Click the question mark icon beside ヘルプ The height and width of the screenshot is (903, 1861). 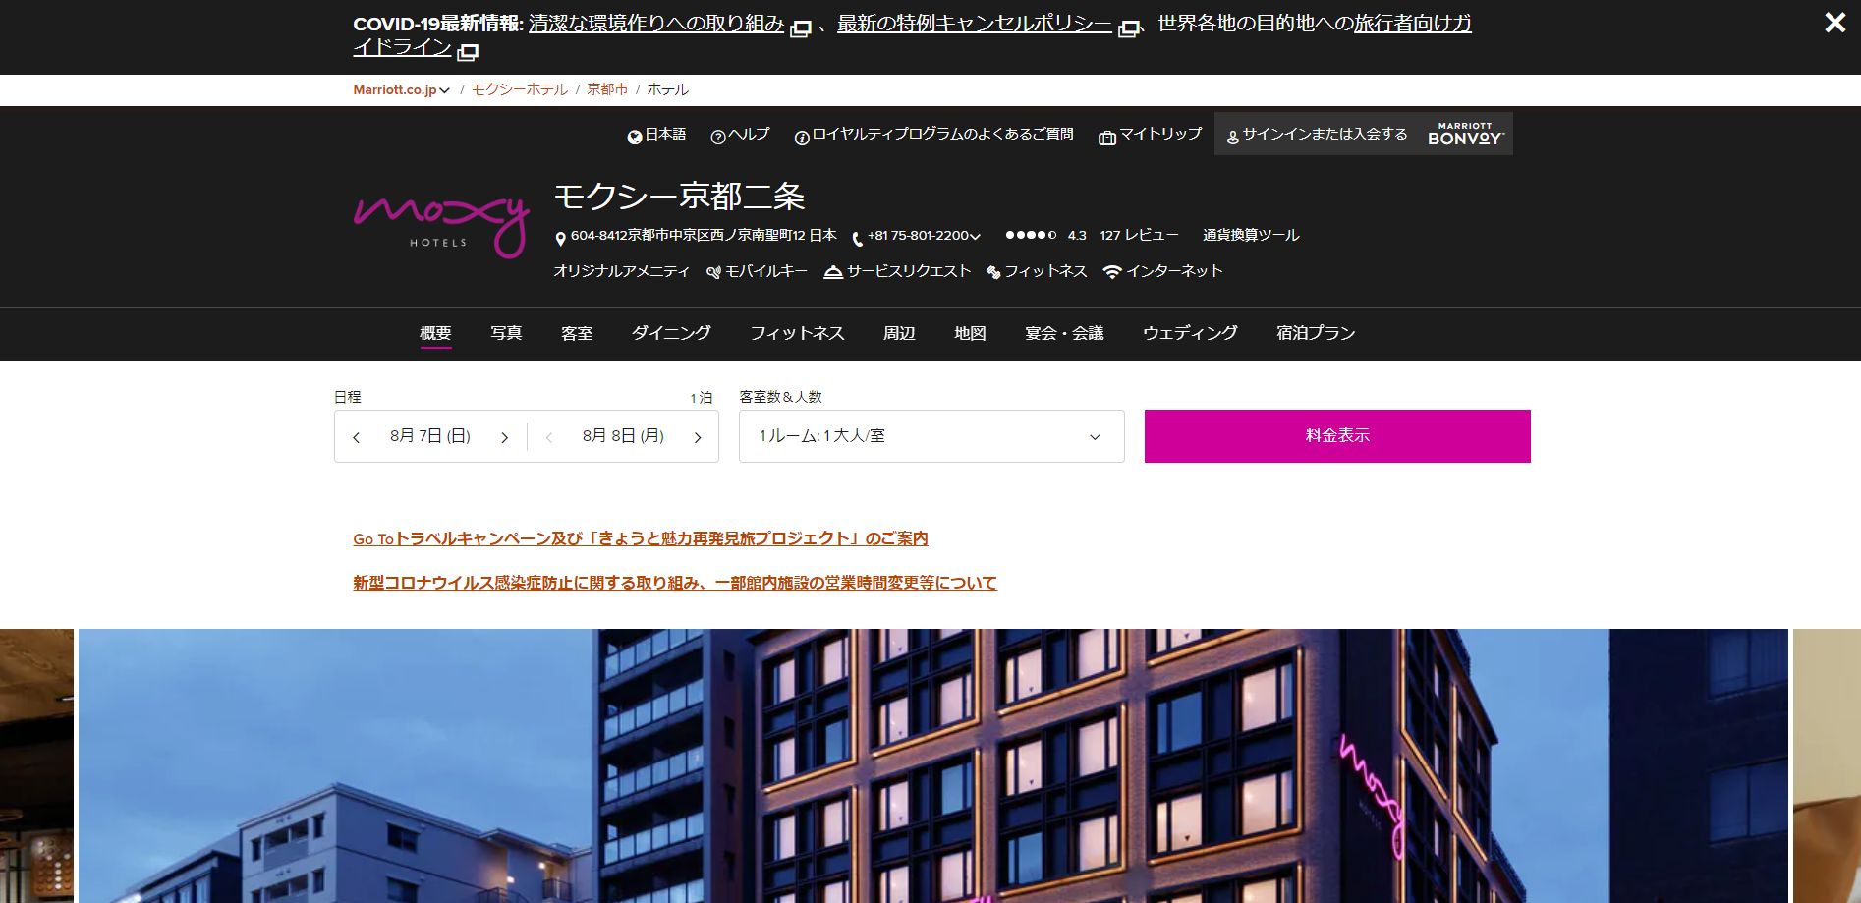click(x=718, y=137)
